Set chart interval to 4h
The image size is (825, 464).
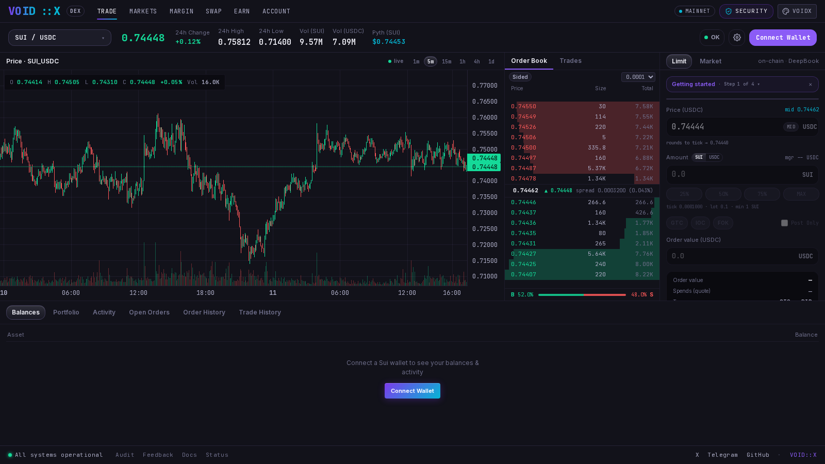click(477, 61)
